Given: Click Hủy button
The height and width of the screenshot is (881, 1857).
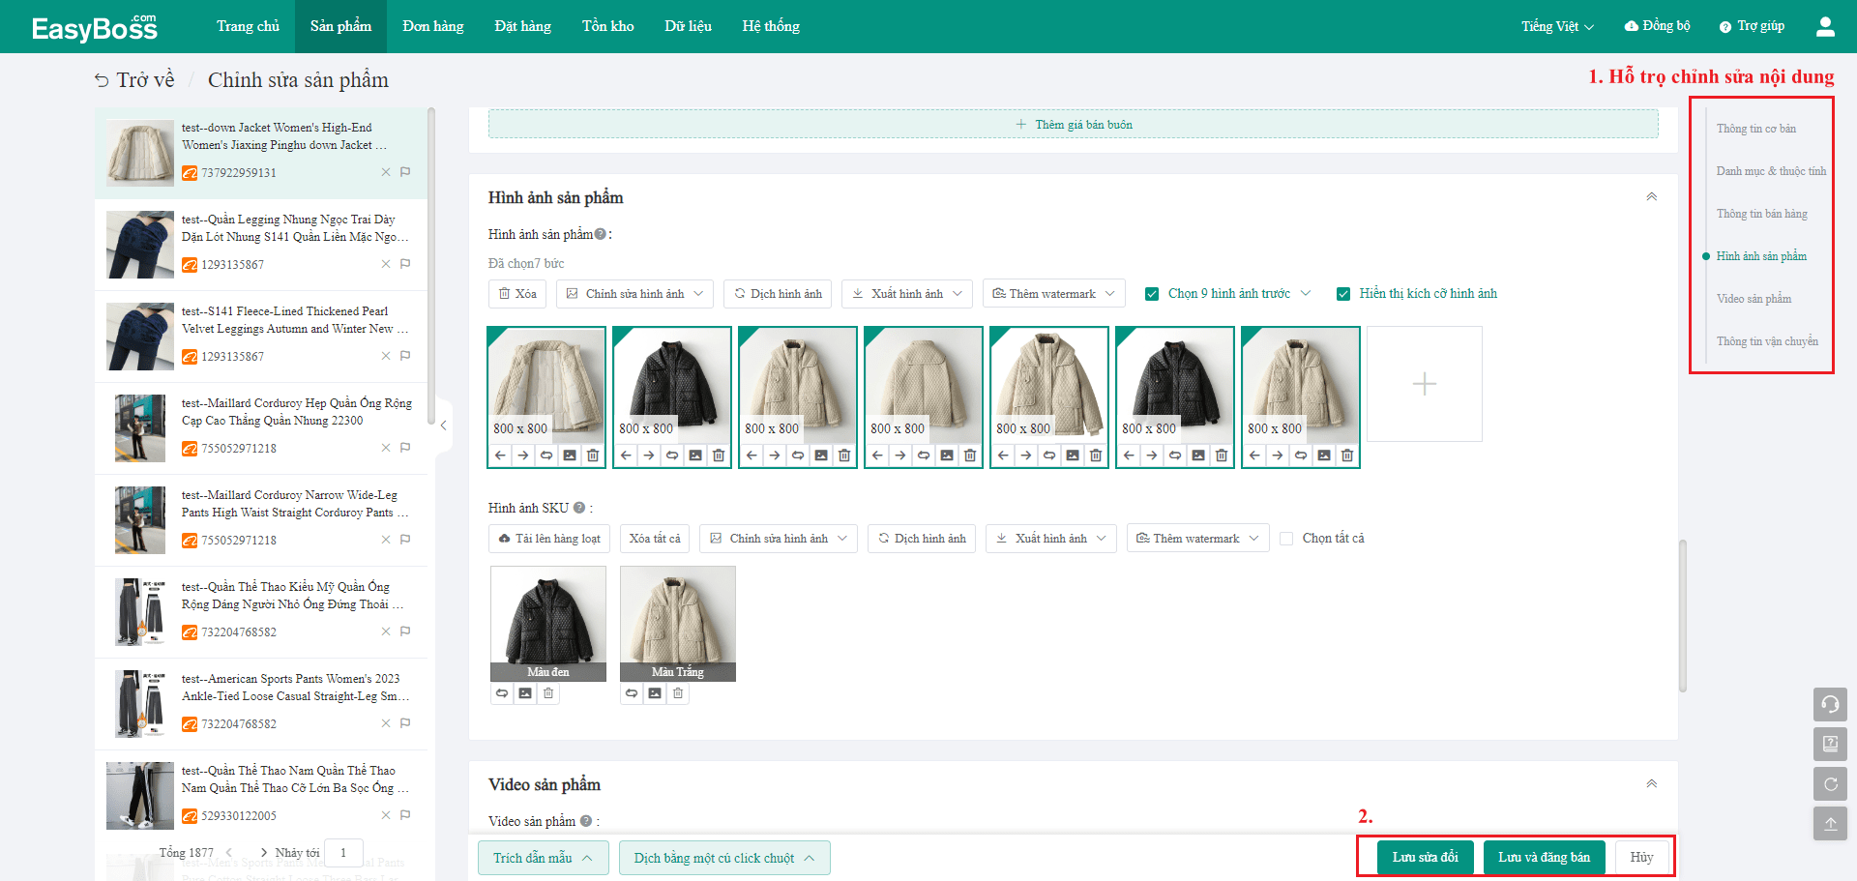Looking at the screenshot, I should point(1641,858).
